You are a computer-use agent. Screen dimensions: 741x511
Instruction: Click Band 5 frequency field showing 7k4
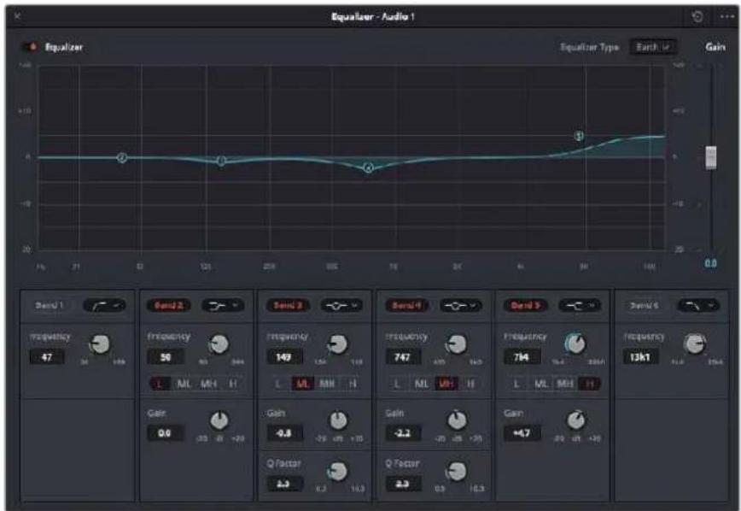click(x=522, y=356)
